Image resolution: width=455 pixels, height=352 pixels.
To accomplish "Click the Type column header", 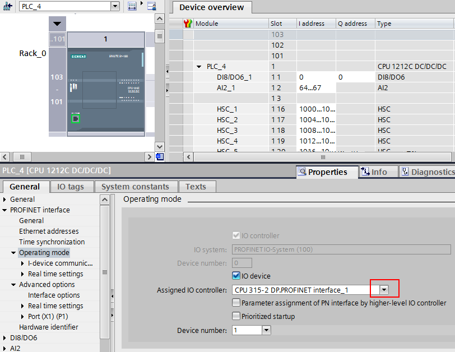I will click(x=415, y=24).
